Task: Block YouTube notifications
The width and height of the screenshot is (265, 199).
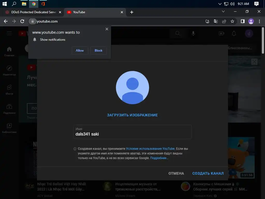Action: (99, 51)
